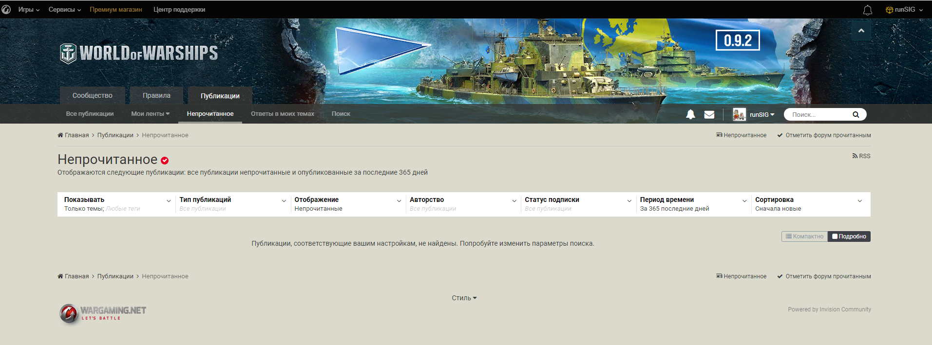Open the Стиль theme dropdown
The height and width of the screenshot is (345, 932).
(464, 298)
